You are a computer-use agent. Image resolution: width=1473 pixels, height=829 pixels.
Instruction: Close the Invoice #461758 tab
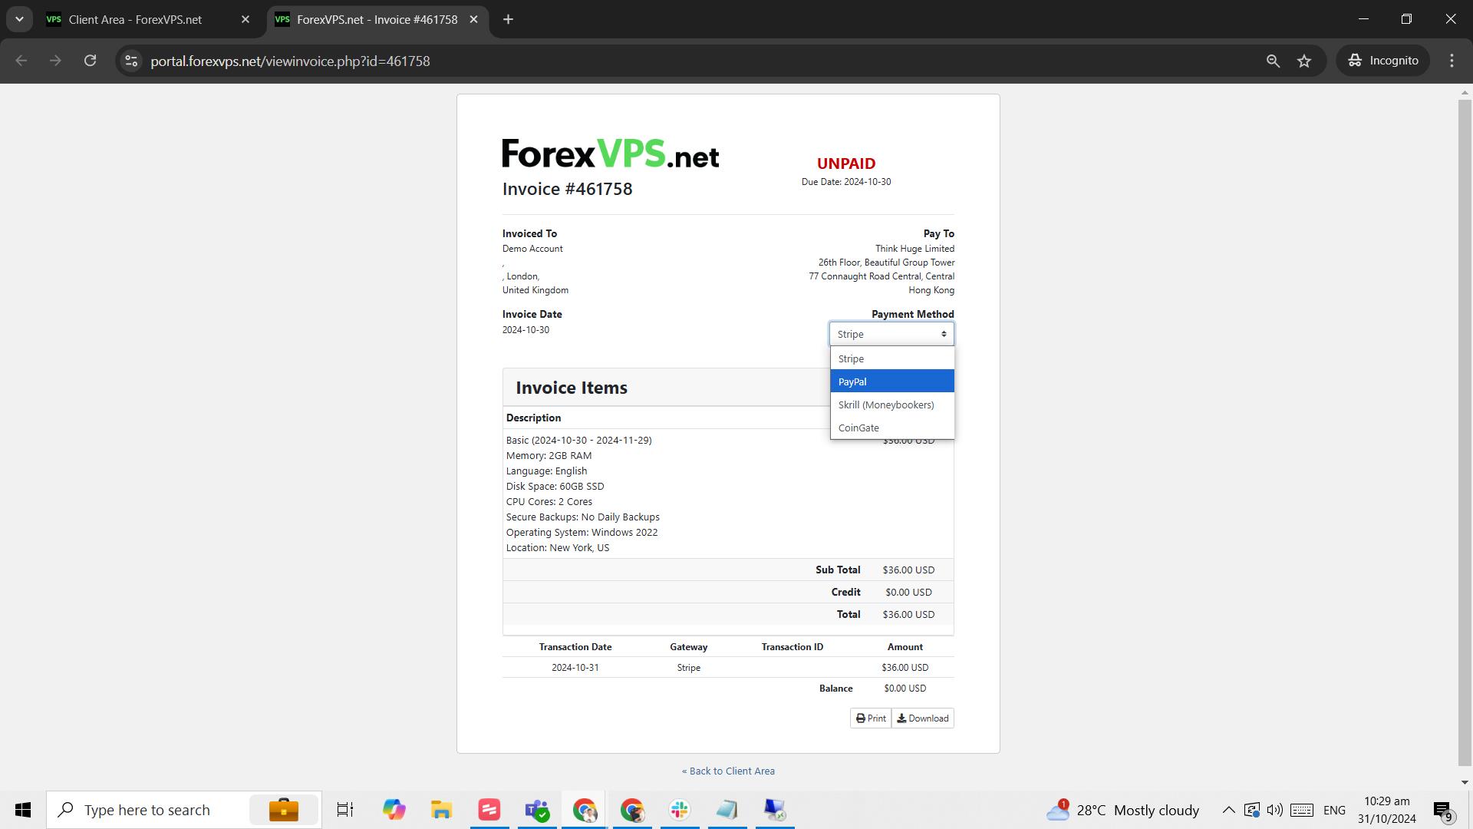pyautogui.click(x=473, y=20)
